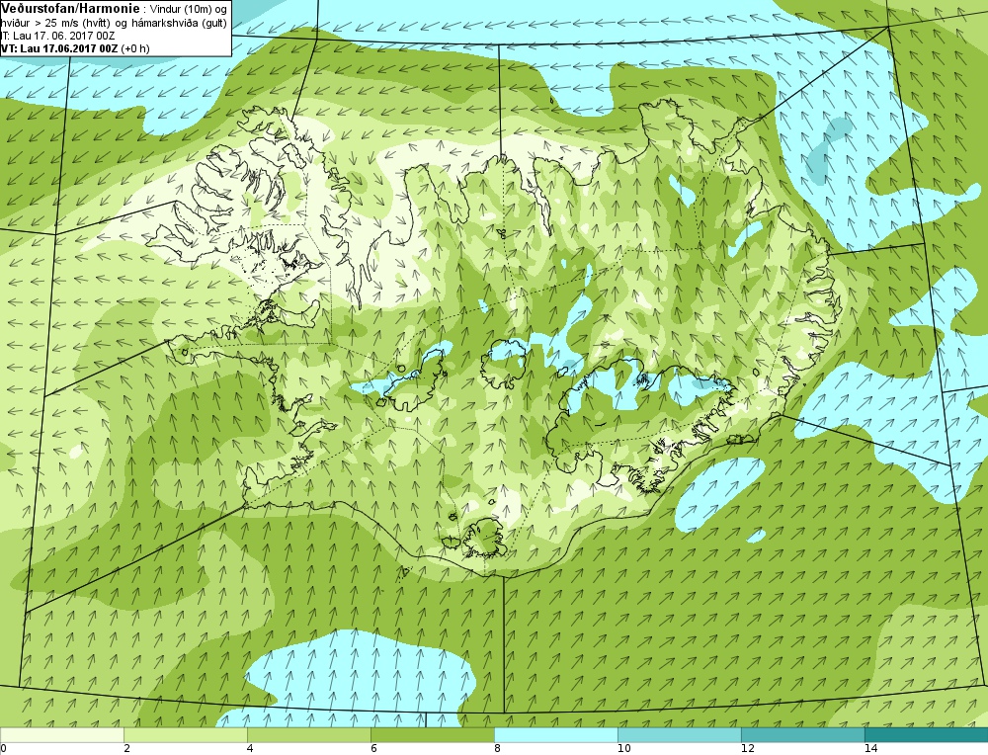Click the medium green 4–6 legend swatch
The height and width of the screenshot is (755, 988).
pyautogui.click(x=309, y=735)
